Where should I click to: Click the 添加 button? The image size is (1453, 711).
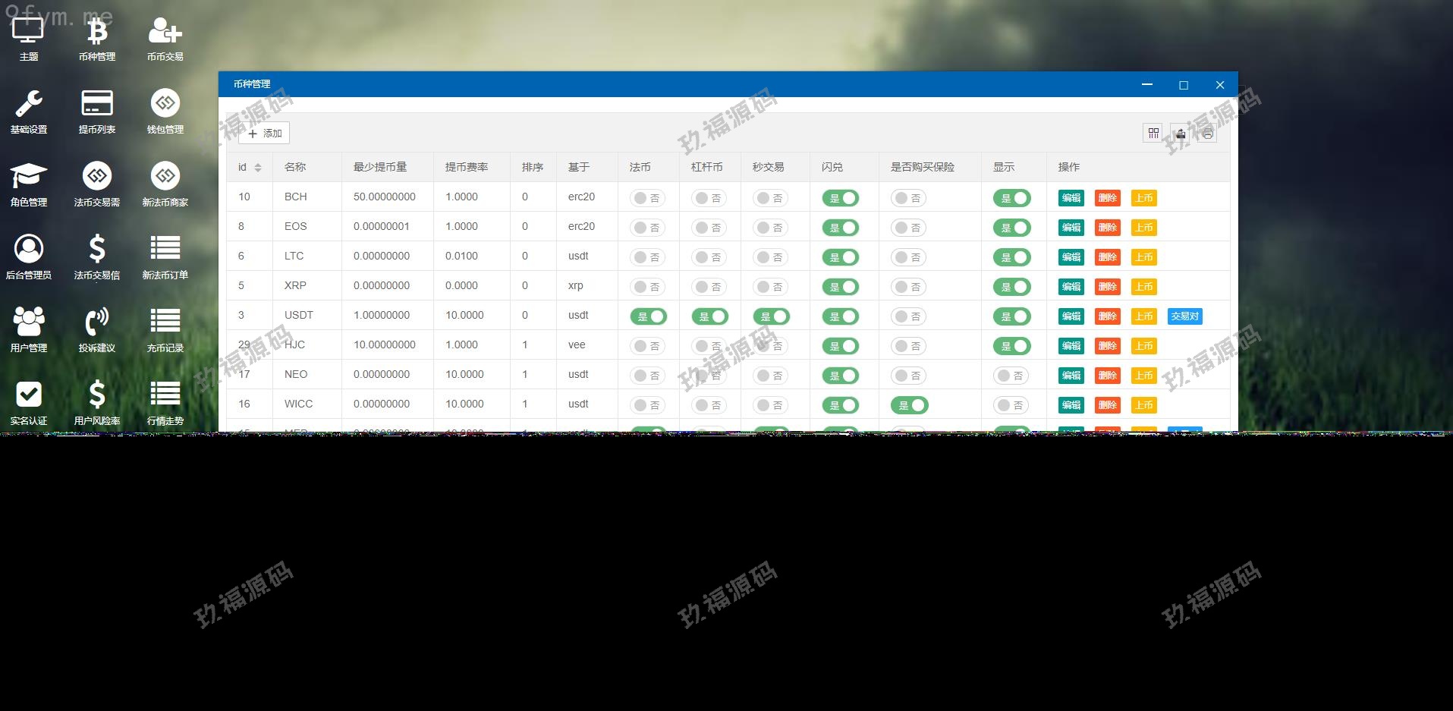(265, 134)
